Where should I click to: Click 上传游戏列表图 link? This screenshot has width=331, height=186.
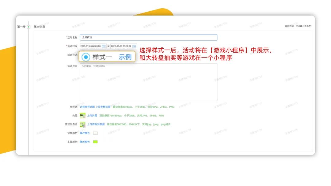click(96, 124)
